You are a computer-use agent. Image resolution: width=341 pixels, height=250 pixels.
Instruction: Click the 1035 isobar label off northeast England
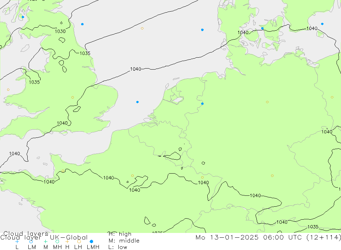(85, 53)
